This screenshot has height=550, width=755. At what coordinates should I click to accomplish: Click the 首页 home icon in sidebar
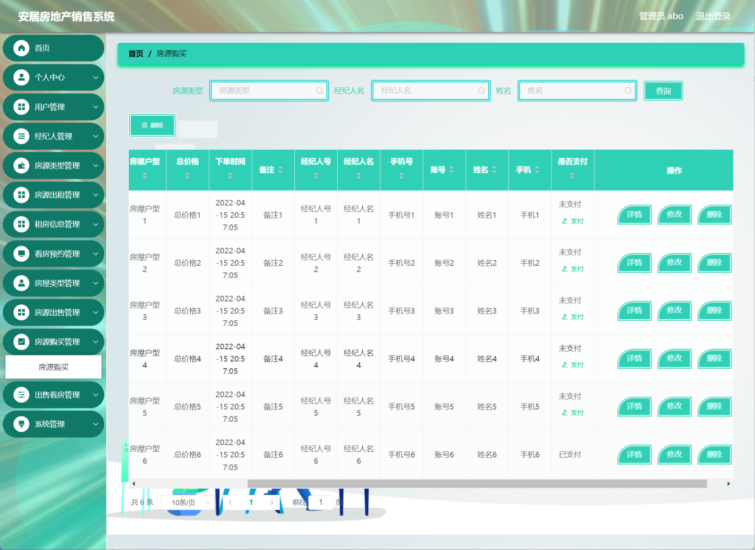click(21, 48)
